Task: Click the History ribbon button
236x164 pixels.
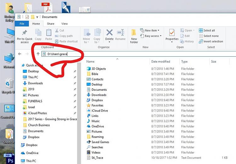Action: pyautogui.click(x=187, y=41)
